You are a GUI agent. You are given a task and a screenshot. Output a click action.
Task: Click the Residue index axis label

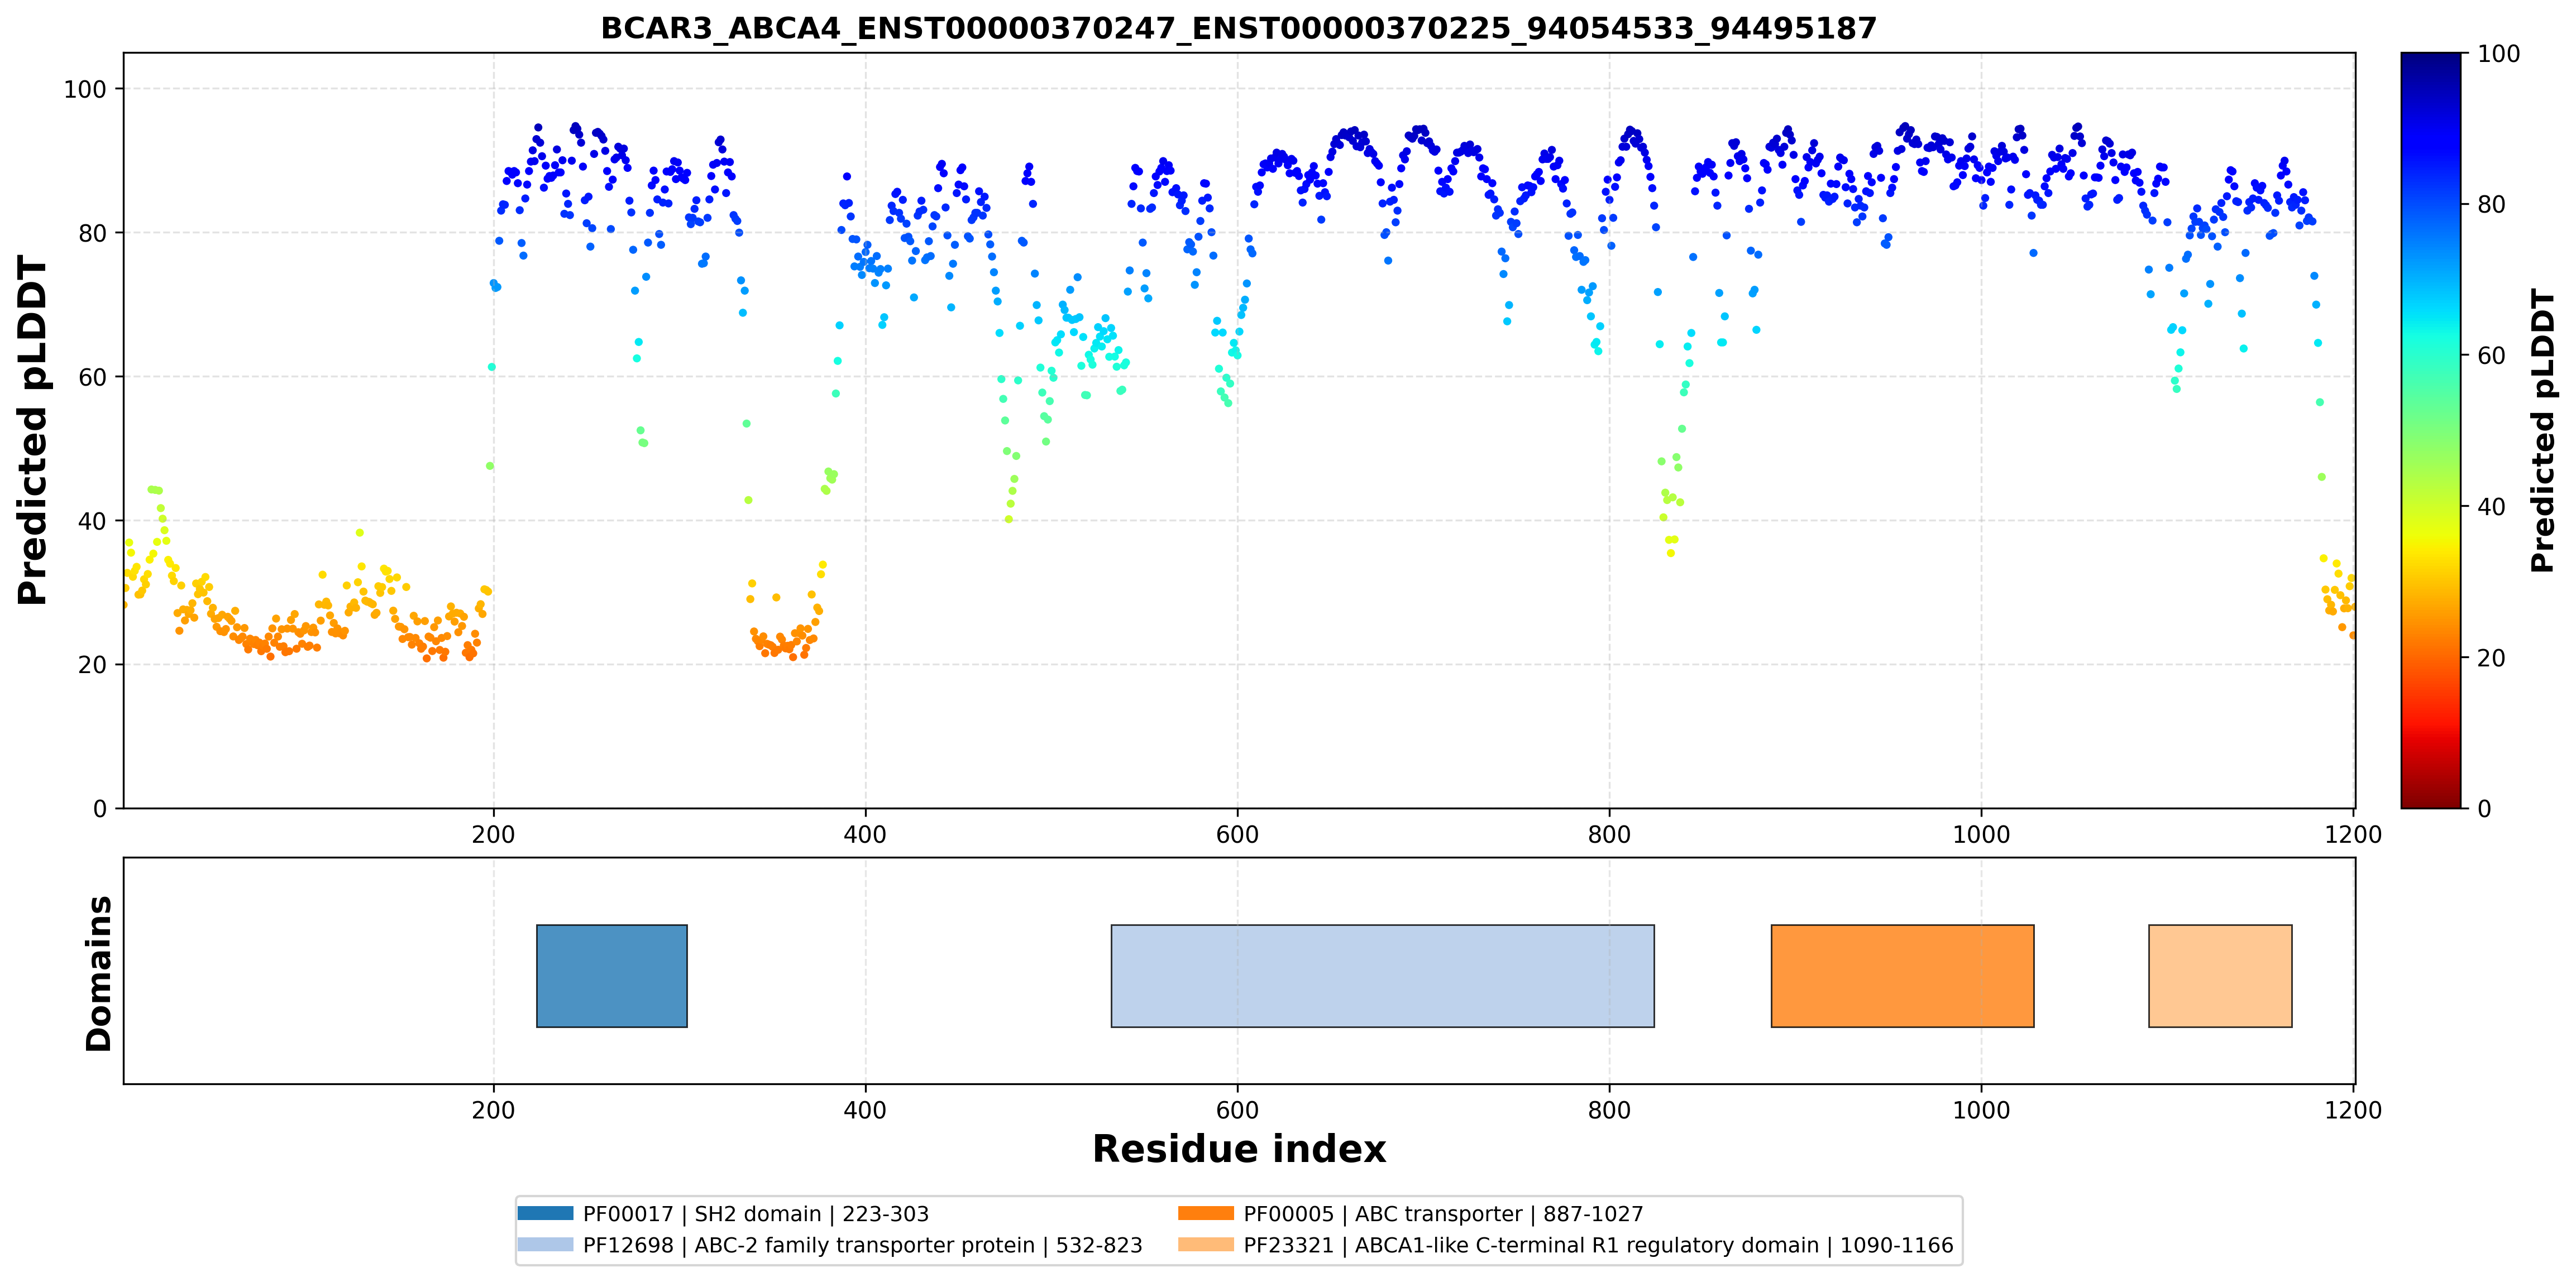pos(1239,1149)
